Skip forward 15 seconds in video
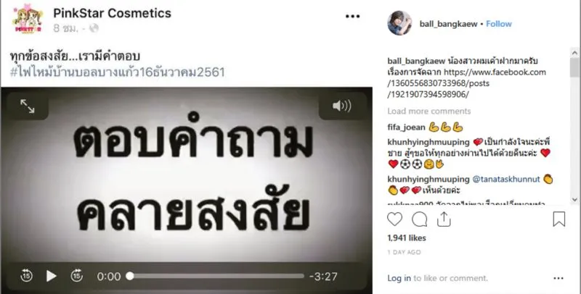Viewport: 581px width, 294px height. click(77, 275)
